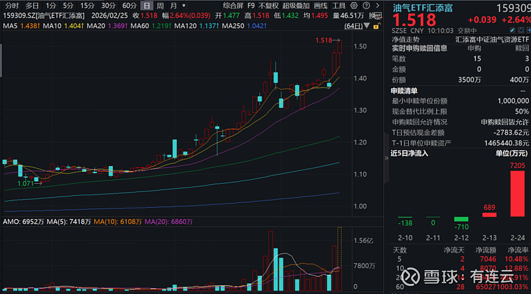Open the F9 deep data page
Image resolution: width=531 pixels, height=294 pixels.
coord(251,5)
